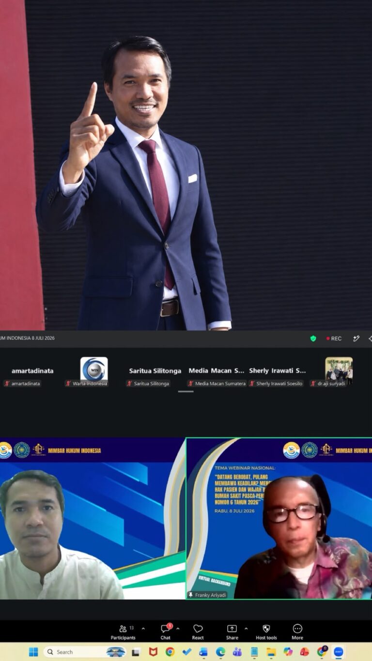Click the REC recording indicator

(334, 338)
